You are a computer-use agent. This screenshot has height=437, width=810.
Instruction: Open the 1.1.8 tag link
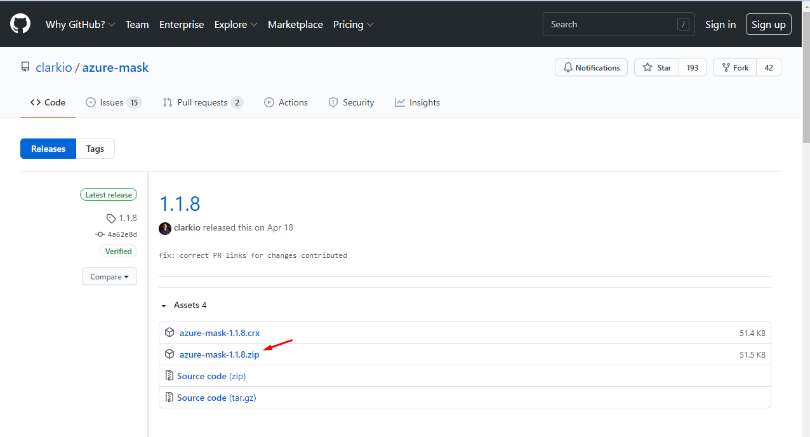click(x=122, y=218)
